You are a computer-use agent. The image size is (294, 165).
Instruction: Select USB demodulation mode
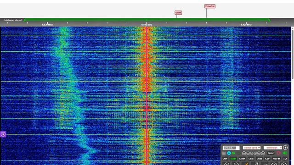click(259, 159)
